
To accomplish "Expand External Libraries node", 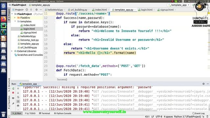I will (12, 51).
